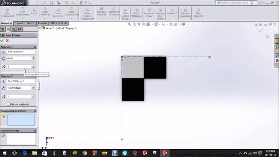Open the Windows Start menu
279x157 pixels.
pyautogui.click(x=4, y=153)
